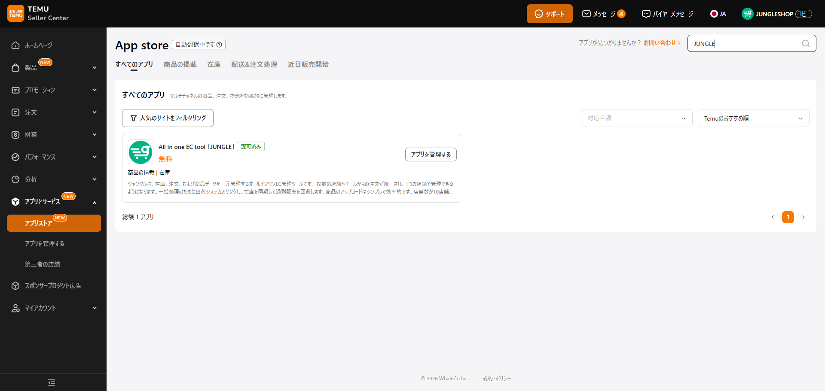This screenshot has height=391, width=825.
Task: Collapse the アプリとサービス section
Action: pyautogui.click(x=94, y=202)
